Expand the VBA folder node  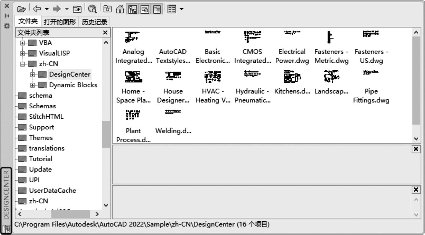(23, 43)
